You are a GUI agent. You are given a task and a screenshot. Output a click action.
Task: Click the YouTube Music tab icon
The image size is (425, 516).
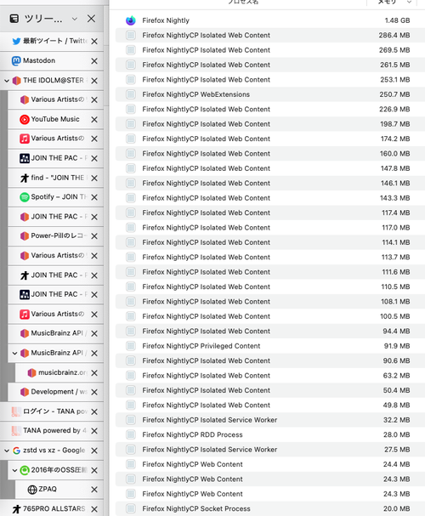coord(25,119)
